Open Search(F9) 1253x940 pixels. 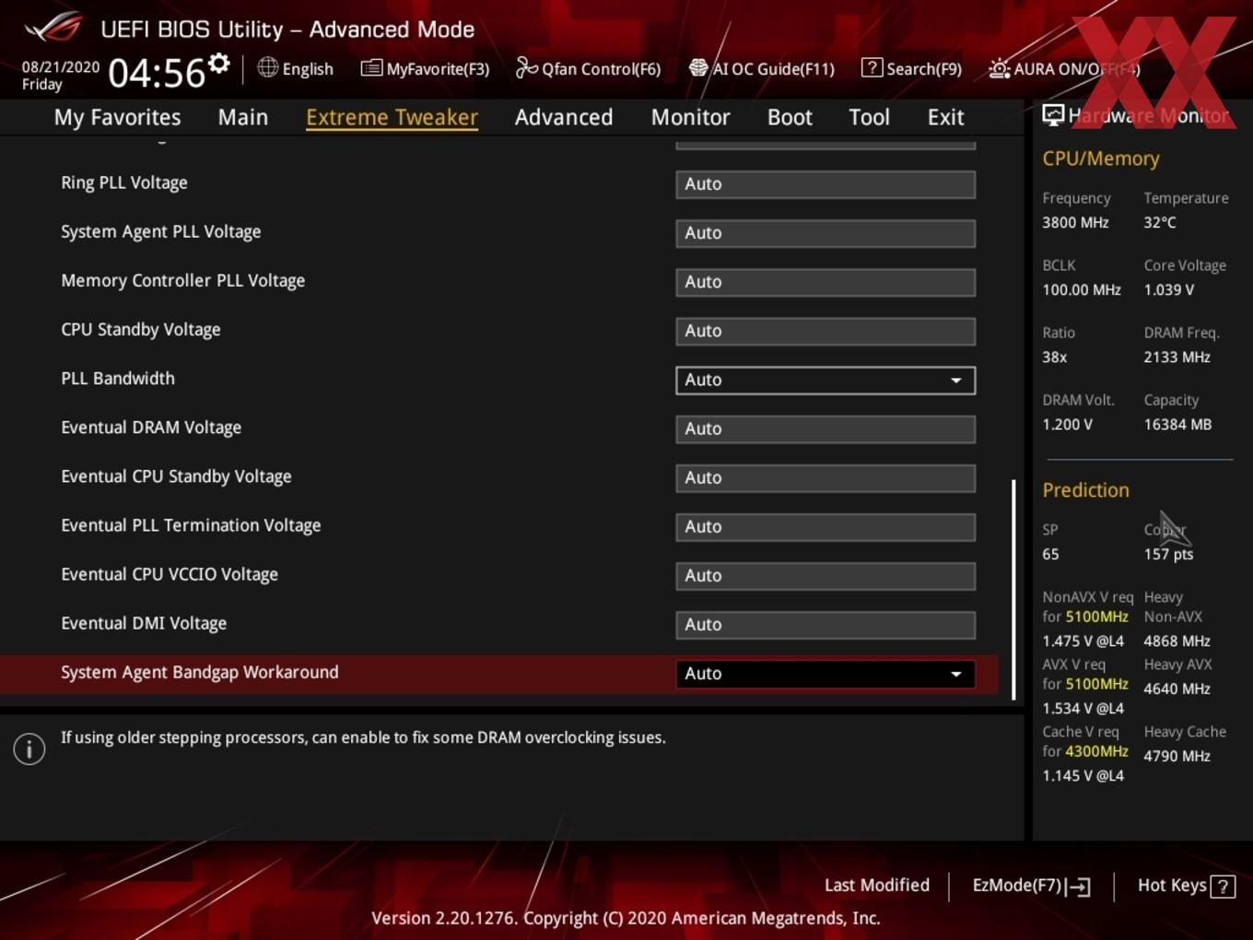coord(911,68)
